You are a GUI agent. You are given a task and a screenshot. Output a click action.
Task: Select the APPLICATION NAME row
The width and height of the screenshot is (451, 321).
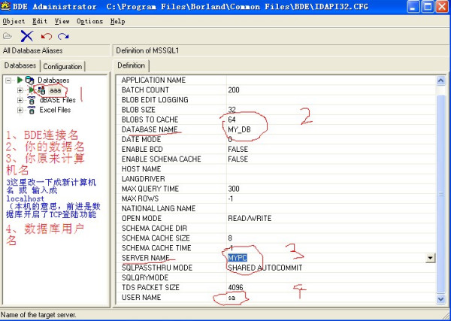pos(276,80)
